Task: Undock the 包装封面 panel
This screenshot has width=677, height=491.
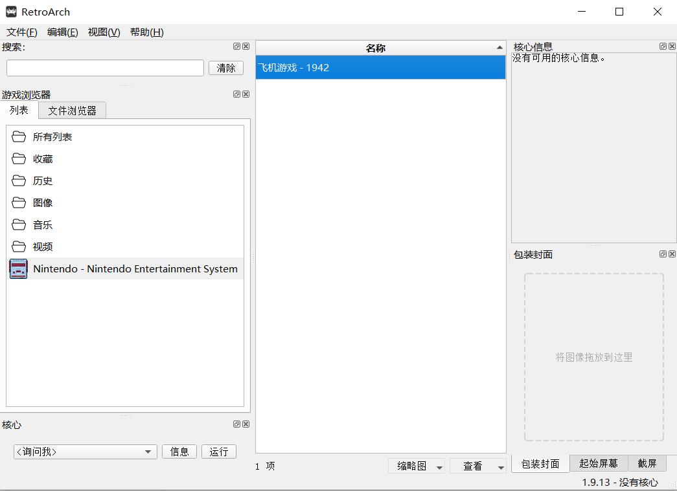Action: point(662,254)
